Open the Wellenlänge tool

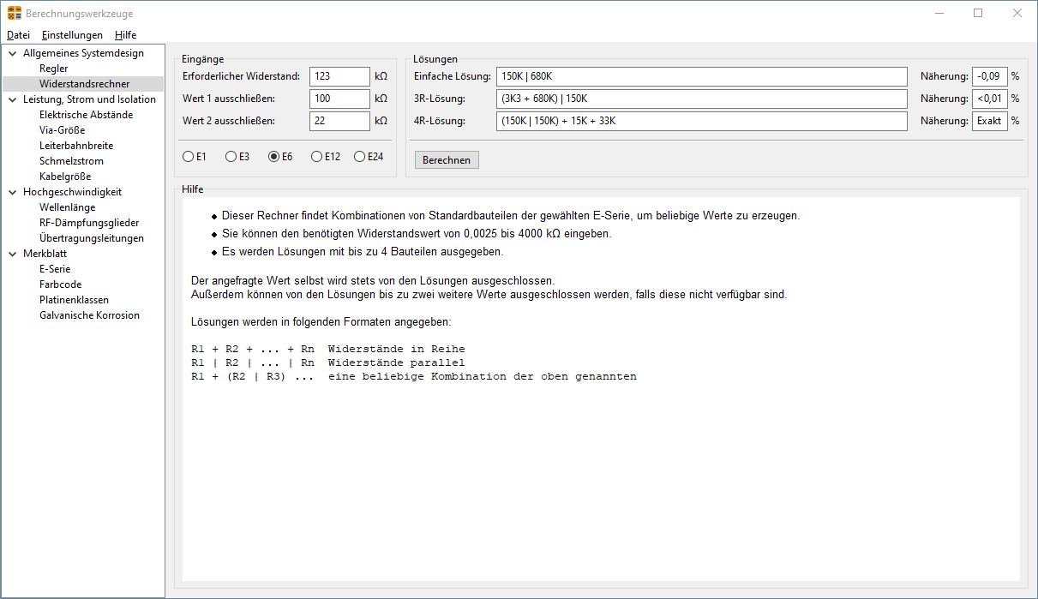tap(67, 207)
